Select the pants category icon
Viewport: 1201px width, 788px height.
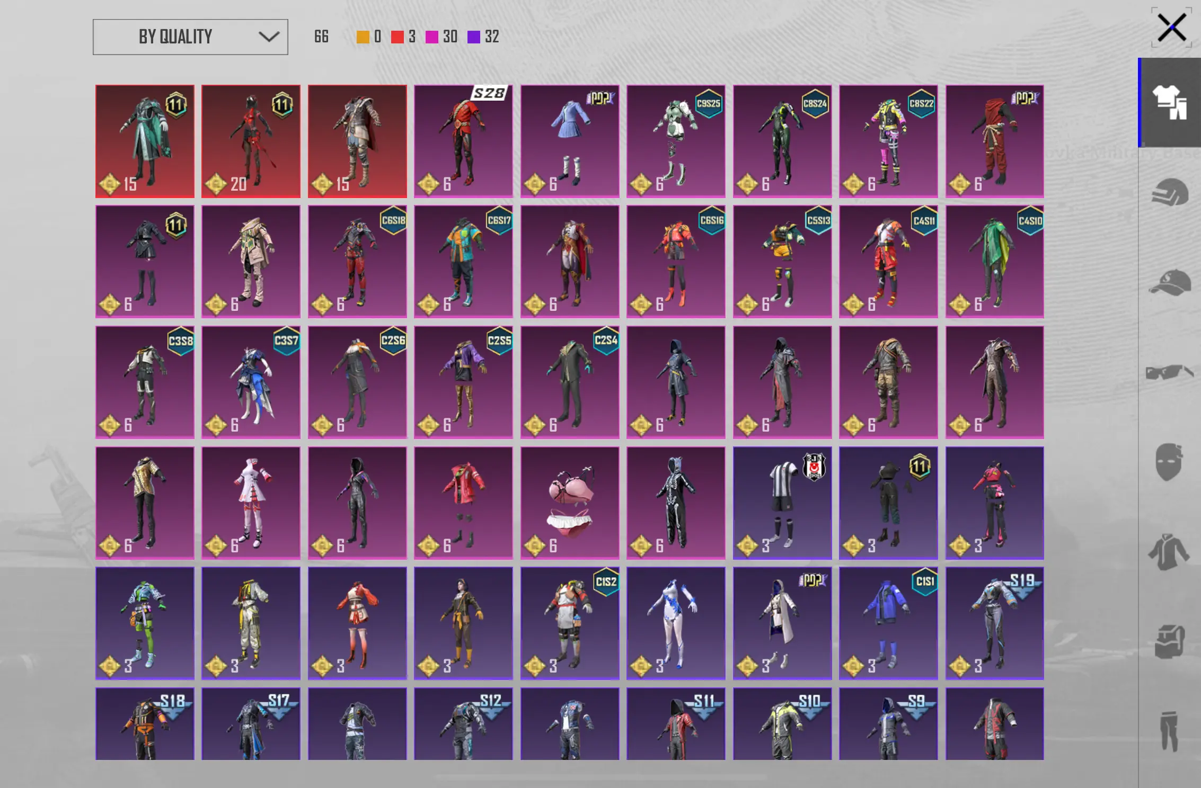pos(1170,731)
